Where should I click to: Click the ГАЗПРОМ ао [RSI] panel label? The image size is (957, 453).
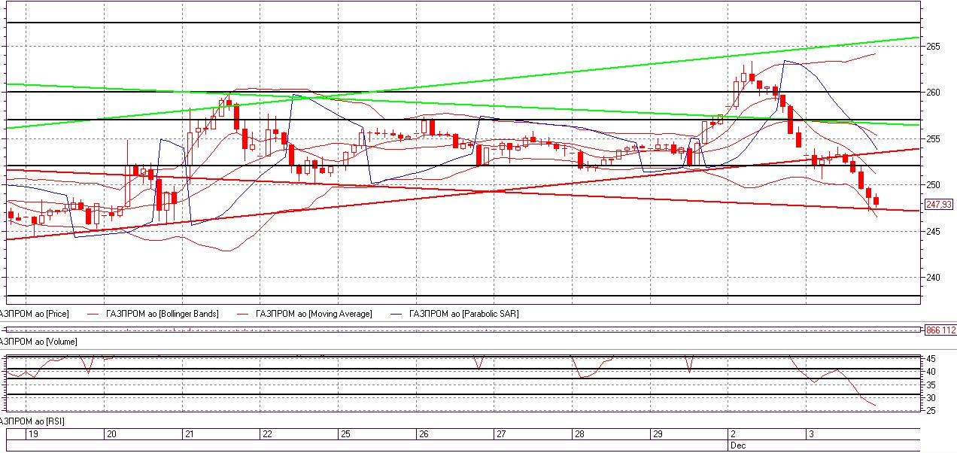(32, 421)
